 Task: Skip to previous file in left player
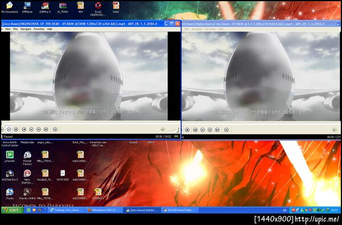click(x=24, y=129)
